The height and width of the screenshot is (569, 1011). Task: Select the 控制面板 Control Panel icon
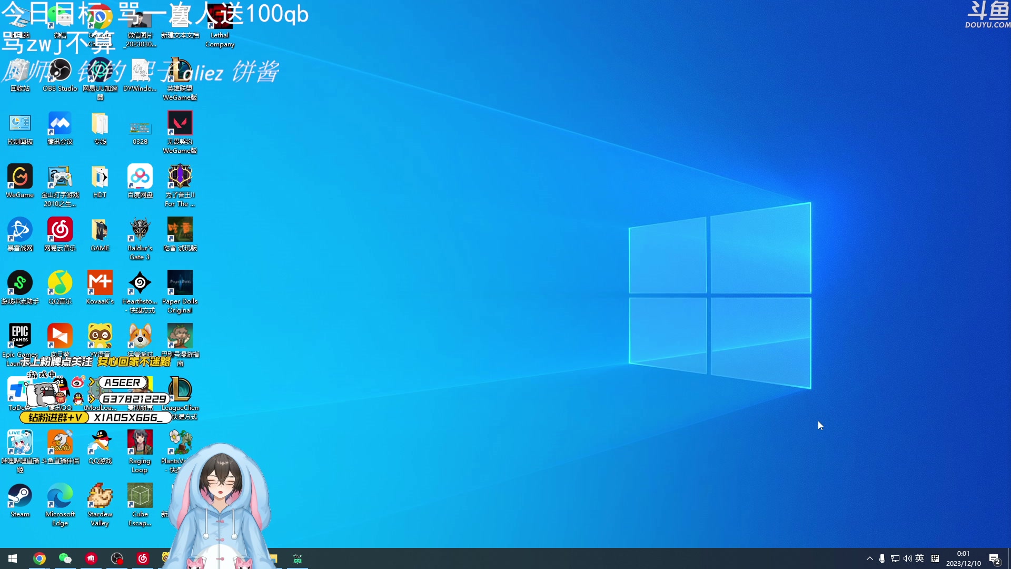point(20,129)
